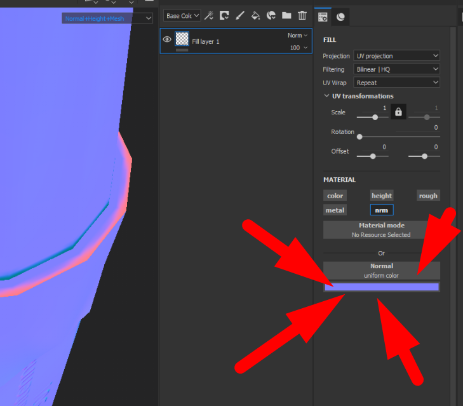Toggle the rough material channel

[x=428, y=196]
